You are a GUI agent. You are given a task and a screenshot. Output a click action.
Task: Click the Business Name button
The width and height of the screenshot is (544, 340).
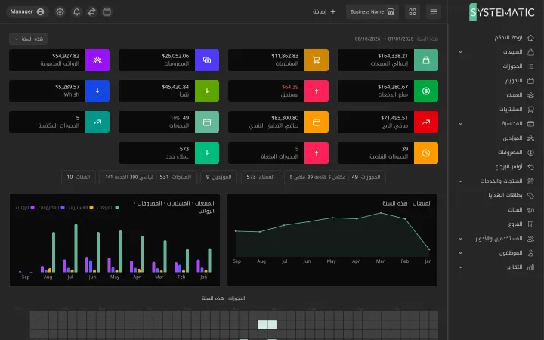tap(372, 12)
